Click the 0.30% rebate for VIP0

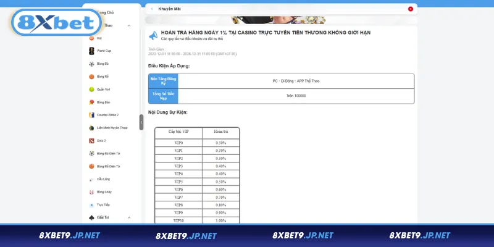(221, 143)
